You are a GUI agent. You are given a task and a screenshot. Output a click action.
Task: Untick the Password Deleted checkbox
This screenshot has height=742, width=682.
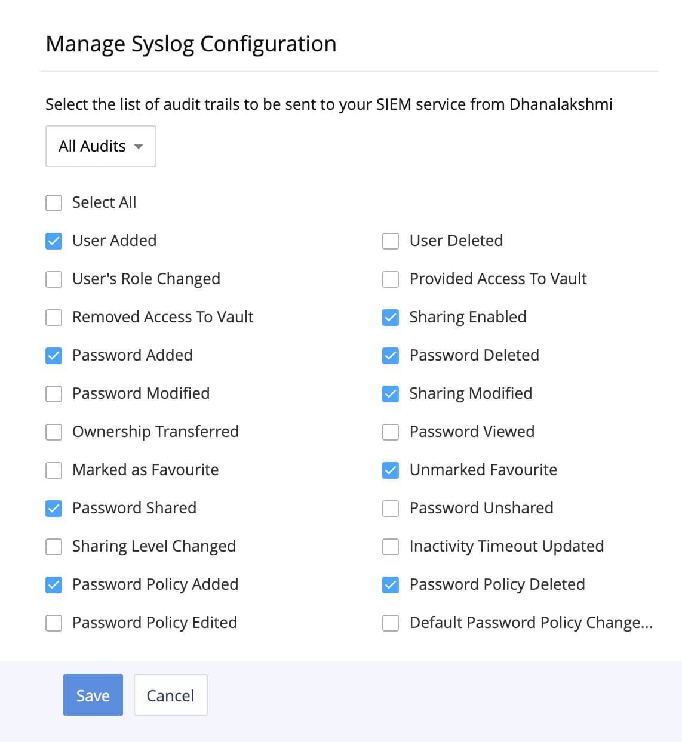[x=391, y=356]
